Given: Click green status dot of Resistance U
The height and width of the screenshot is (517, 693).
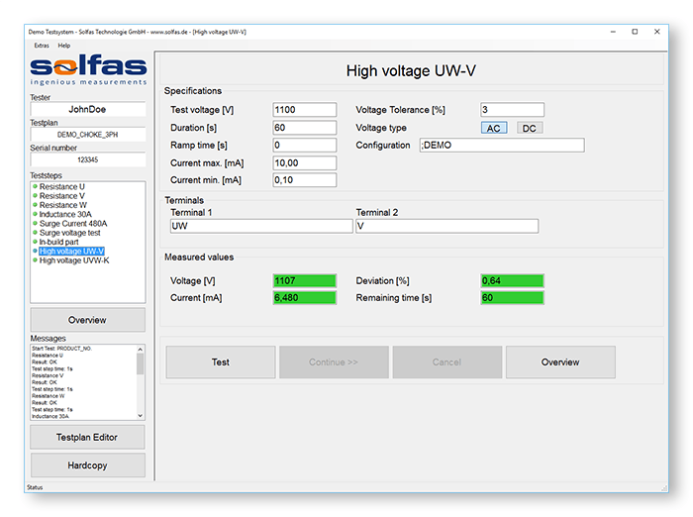Looking at the screenshot, I should [x=35, y=186].
